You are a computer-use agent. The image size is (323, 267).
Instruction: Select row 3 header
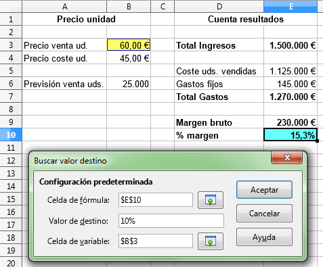(11, 45)
